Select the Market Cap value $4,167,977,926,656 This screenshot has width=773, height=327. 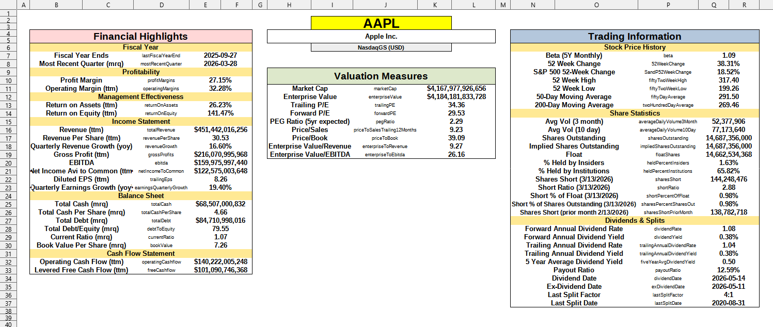(x=456, y=88)
